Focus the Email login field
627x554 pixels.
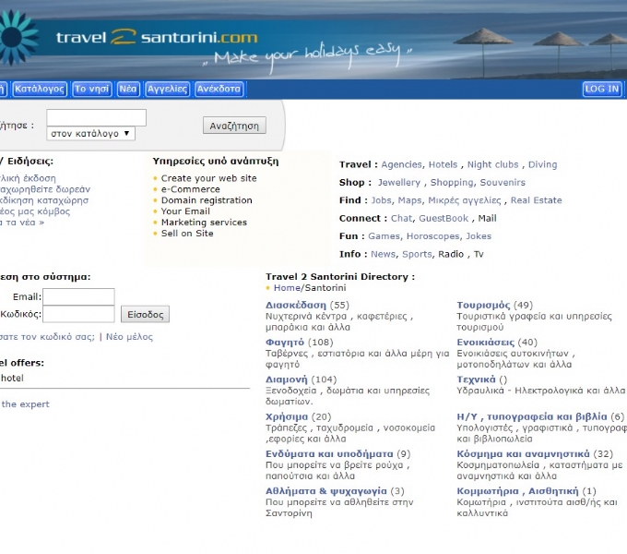78,296
